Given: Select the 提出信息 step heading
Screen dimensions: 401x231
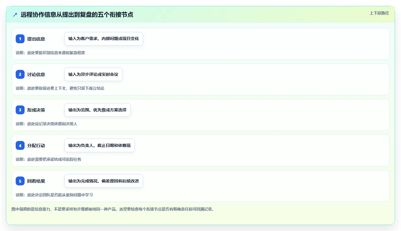Looking at the screenshot, I should point(36,39).
